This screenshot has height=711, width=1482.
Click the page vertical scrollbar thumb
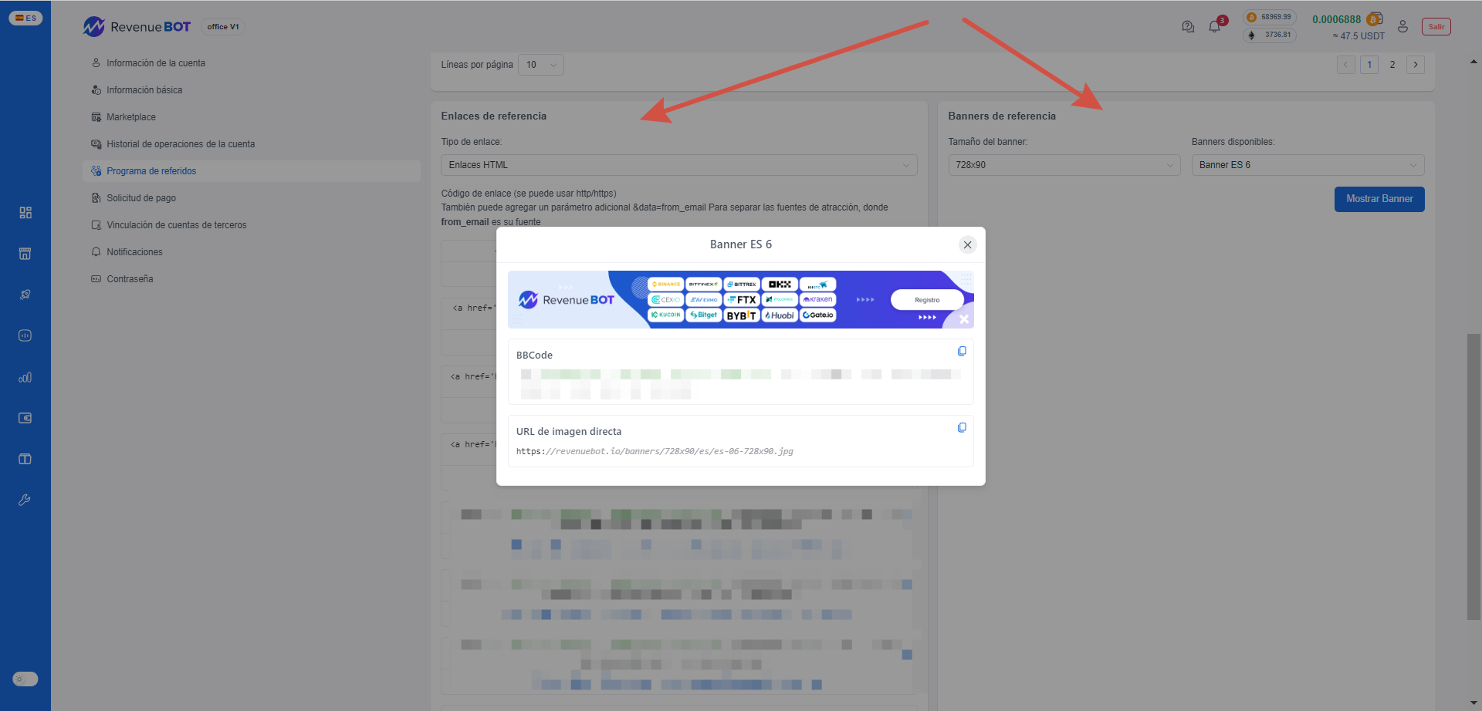(x=1474, y=477)
